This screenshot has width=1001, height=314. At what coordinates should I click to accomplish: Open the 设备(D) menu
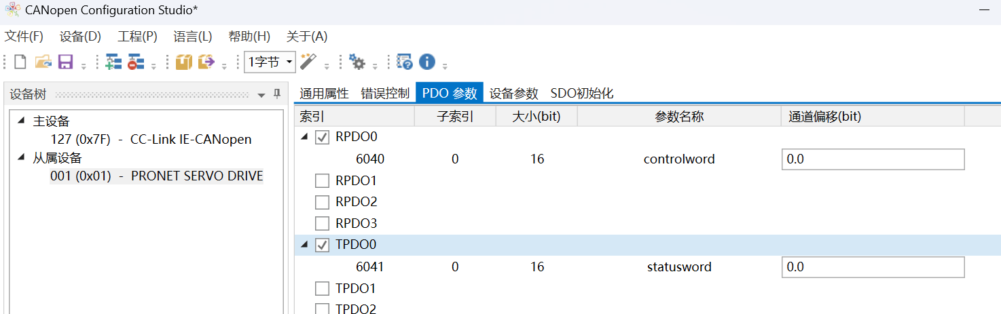80,36
